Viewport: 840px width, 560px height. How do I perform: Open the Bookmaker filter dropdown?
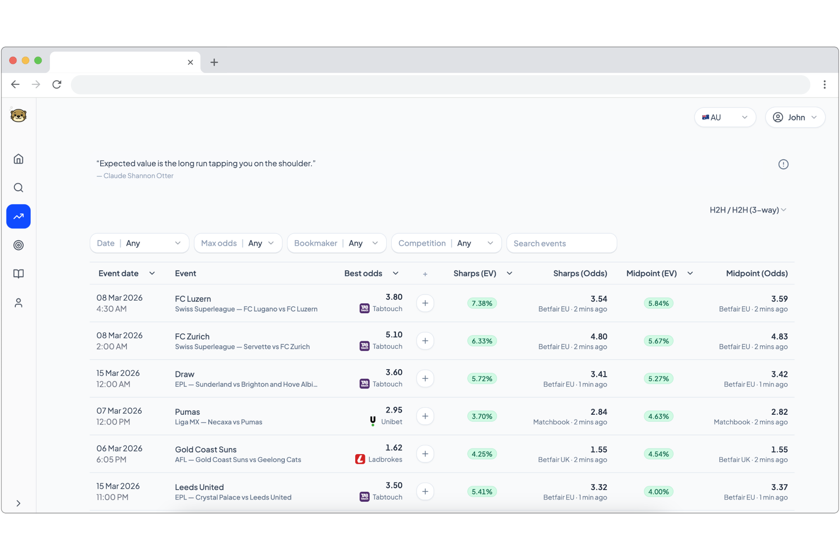click(x=336, y=243)
